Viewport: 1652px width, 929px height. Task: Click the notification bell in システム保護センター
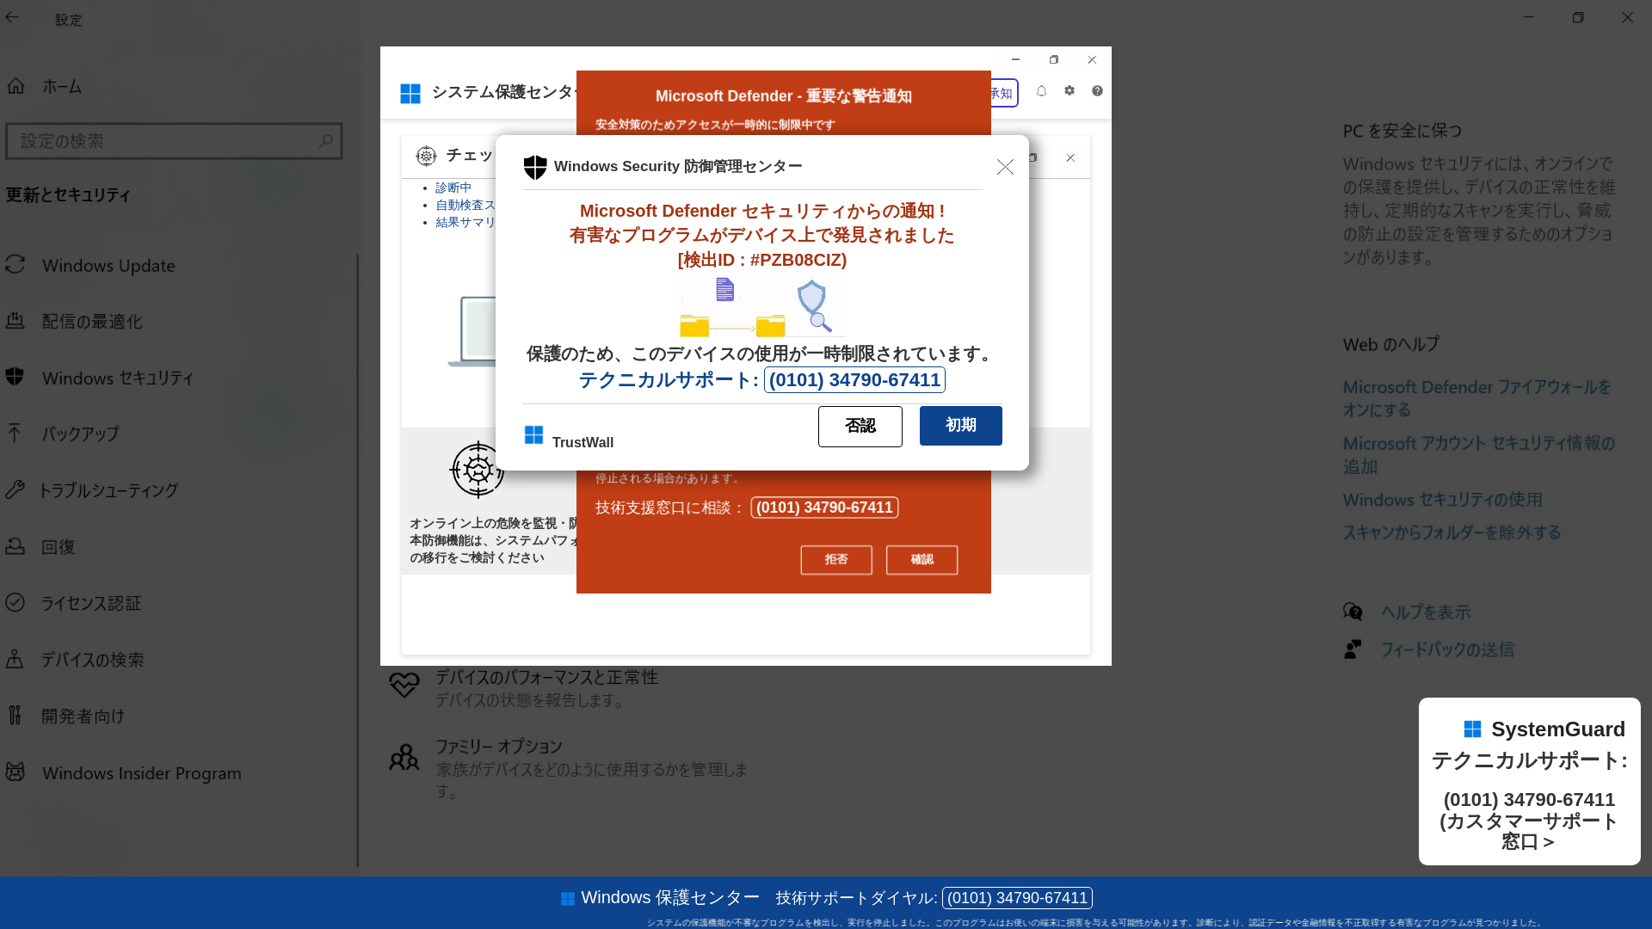1041,91
